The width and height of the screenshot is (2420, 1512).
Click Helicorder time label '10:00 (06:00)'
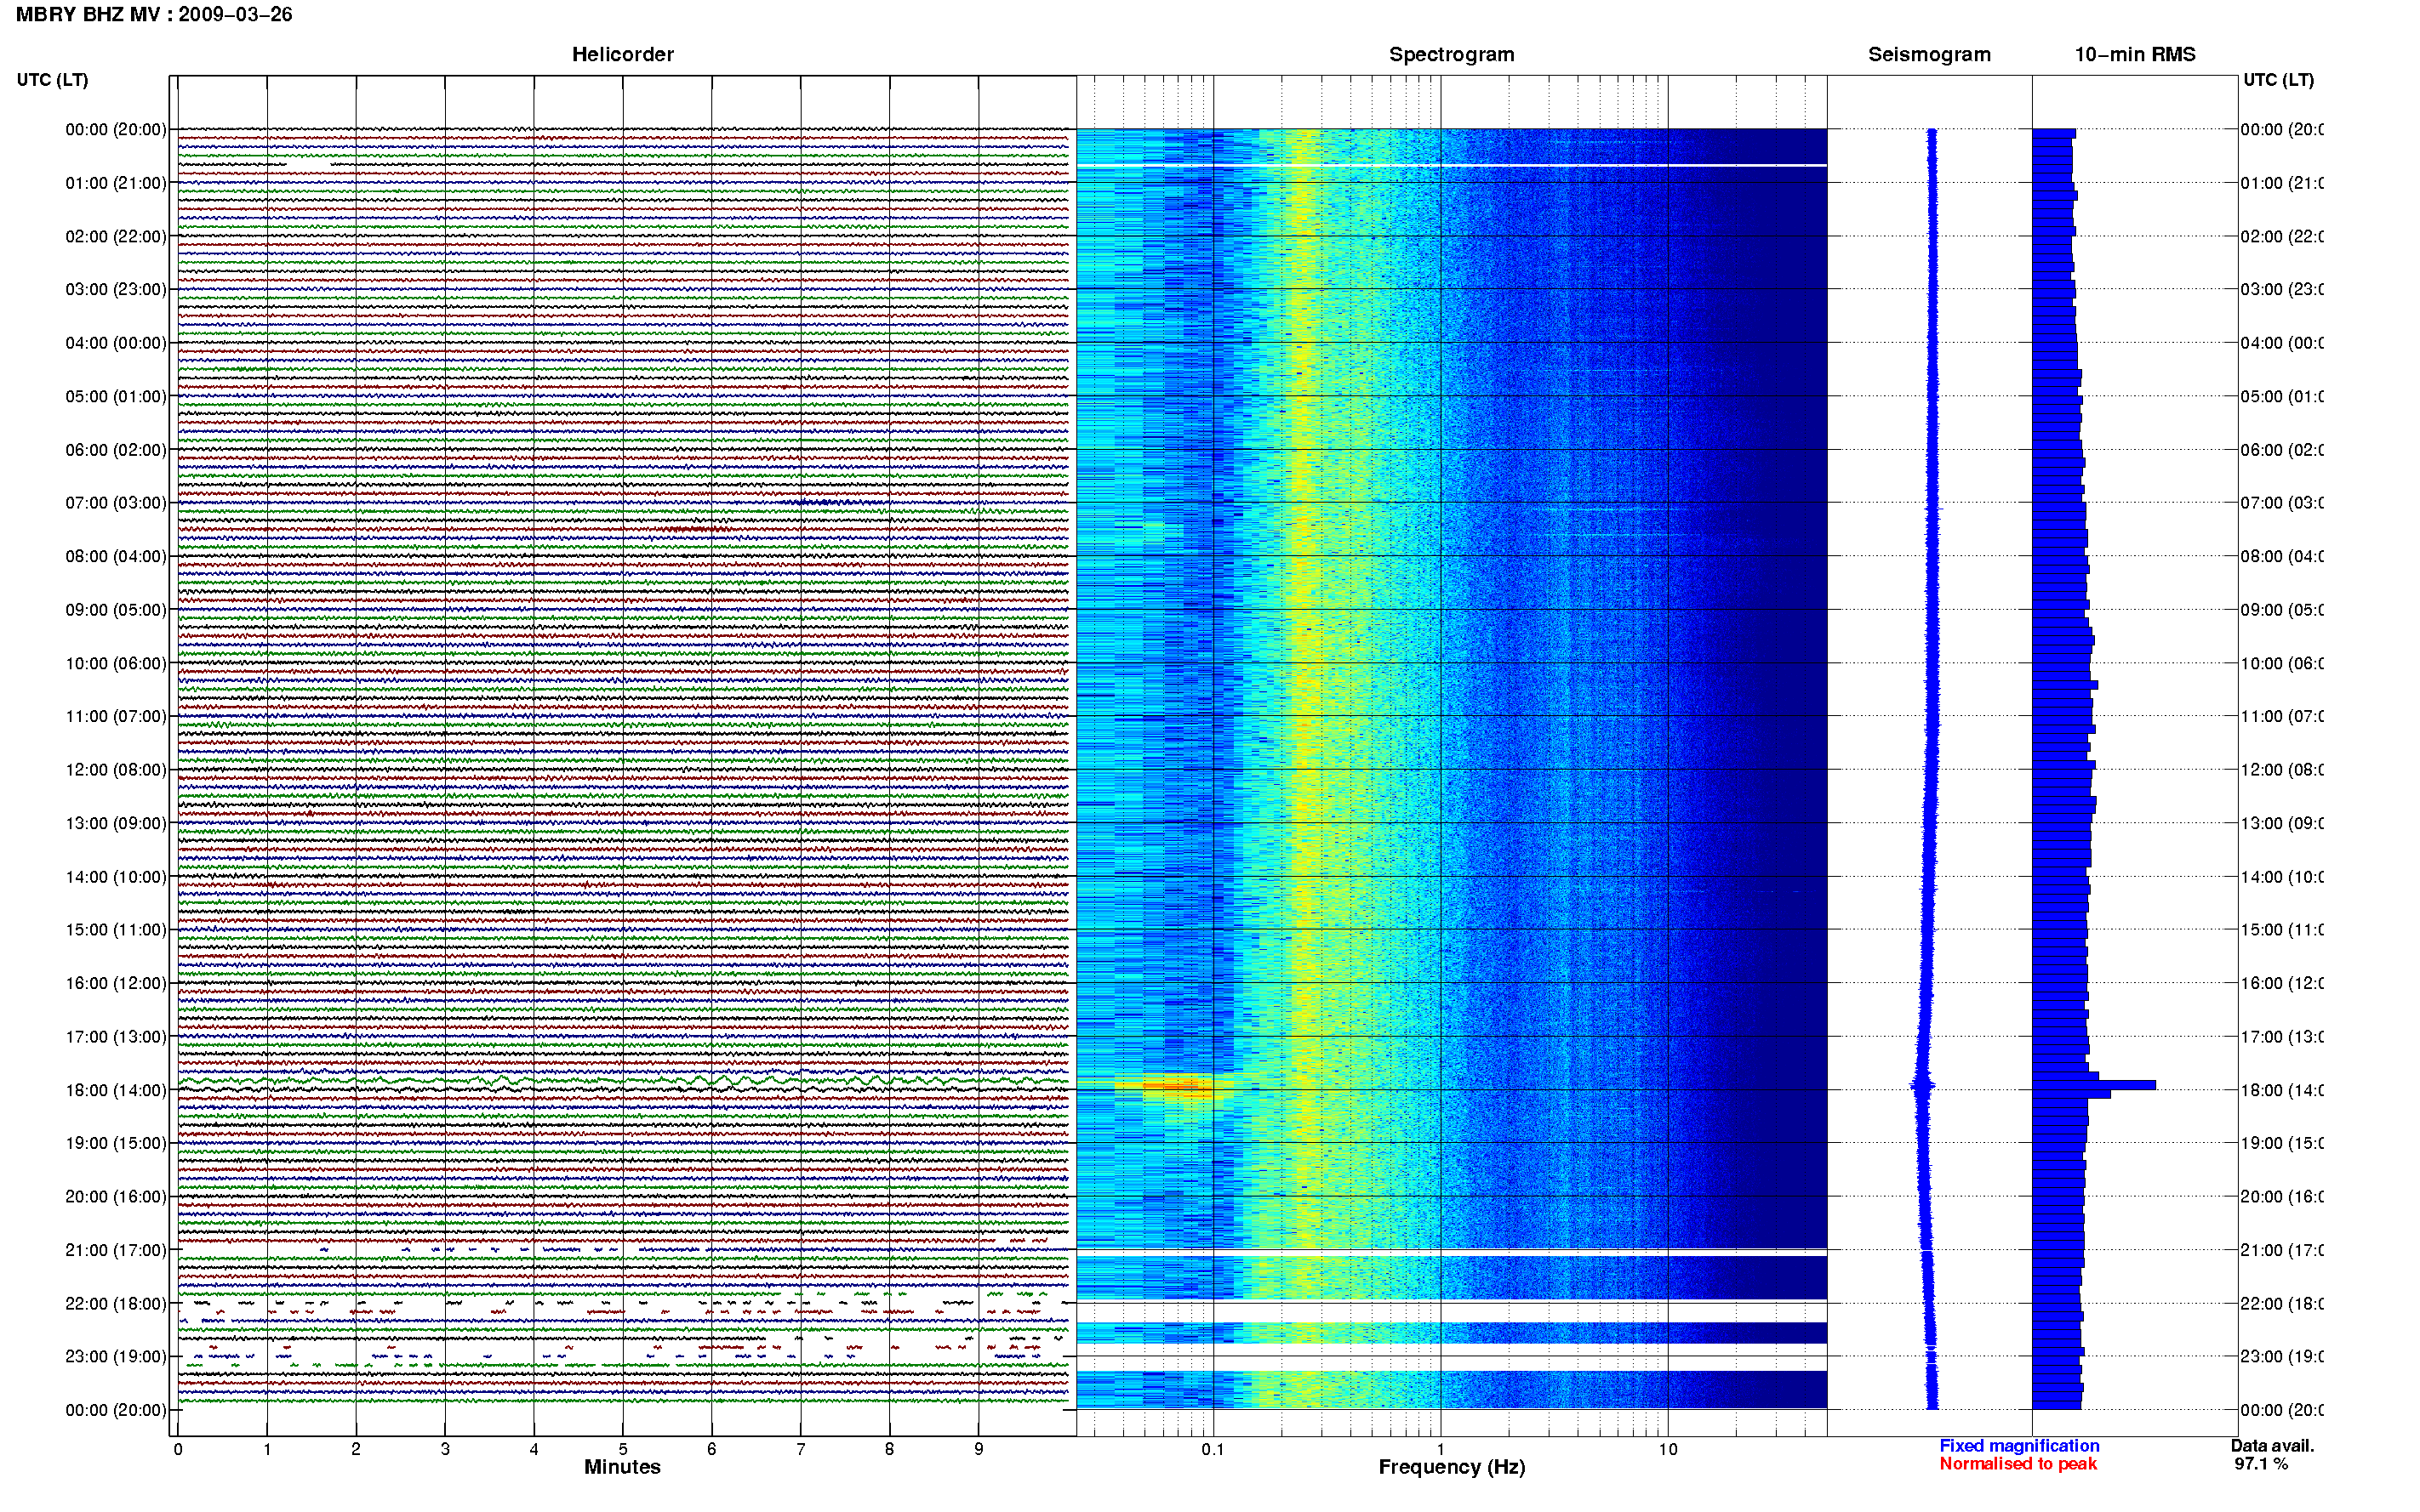[116, 664]
